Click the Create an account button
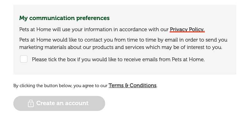The height and width of the screenshot is (119, 250). (x=59, y=103)
